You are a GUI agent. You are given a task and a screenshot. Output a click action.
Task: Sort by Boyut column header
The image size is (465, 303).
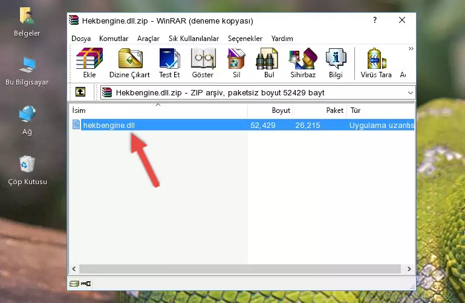(270, 110)
